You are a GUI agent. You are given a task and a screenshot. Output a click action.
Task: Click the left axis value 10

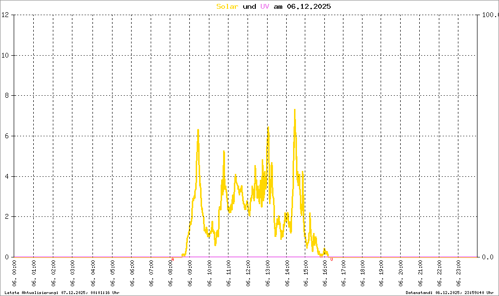(5, 55)
